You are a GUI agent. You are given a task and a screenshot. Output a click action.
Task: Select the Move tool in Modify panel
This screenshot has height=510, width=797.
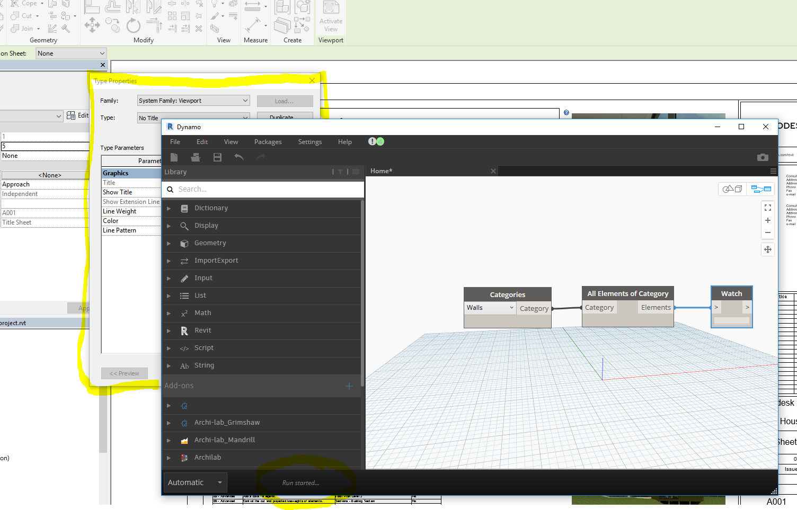tap(92, 25)
